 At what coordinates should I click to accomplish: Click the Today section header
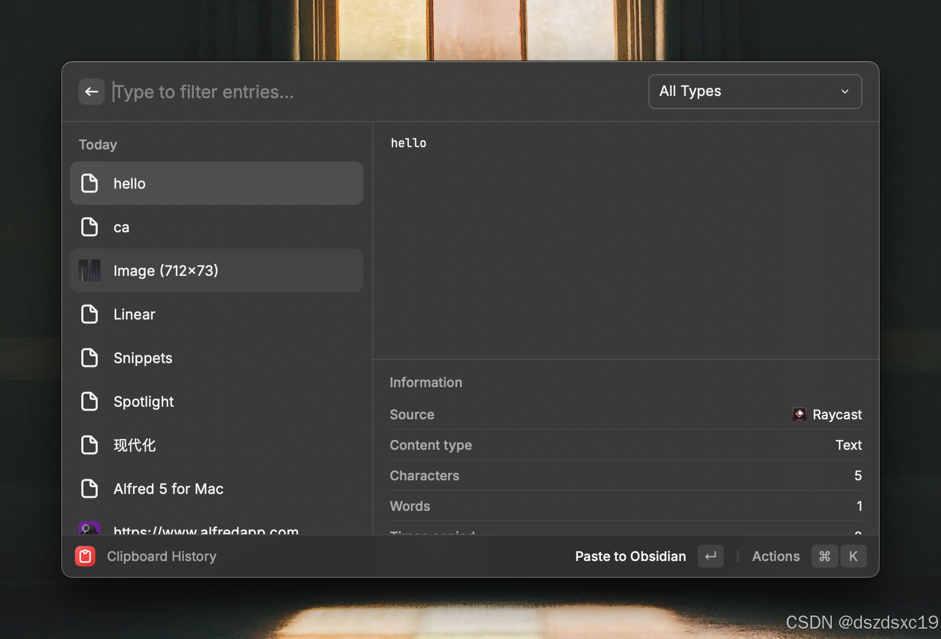[98, 144]
